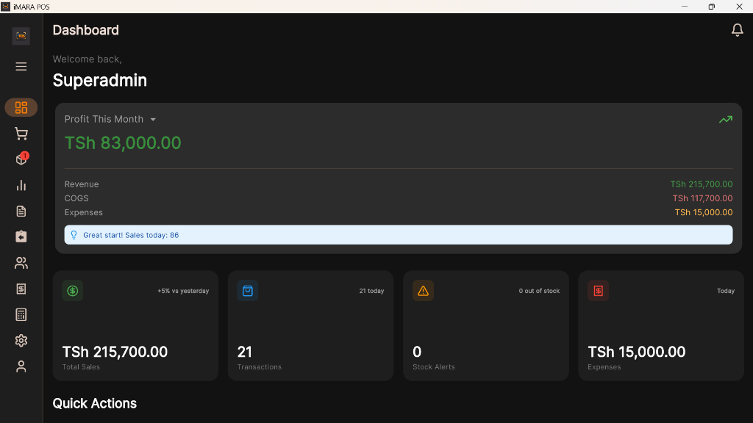The height and width of the screenshot is (423, 753).
Task: Click the '+5% vs yesterday' label
Action: (x=183, y=291)
